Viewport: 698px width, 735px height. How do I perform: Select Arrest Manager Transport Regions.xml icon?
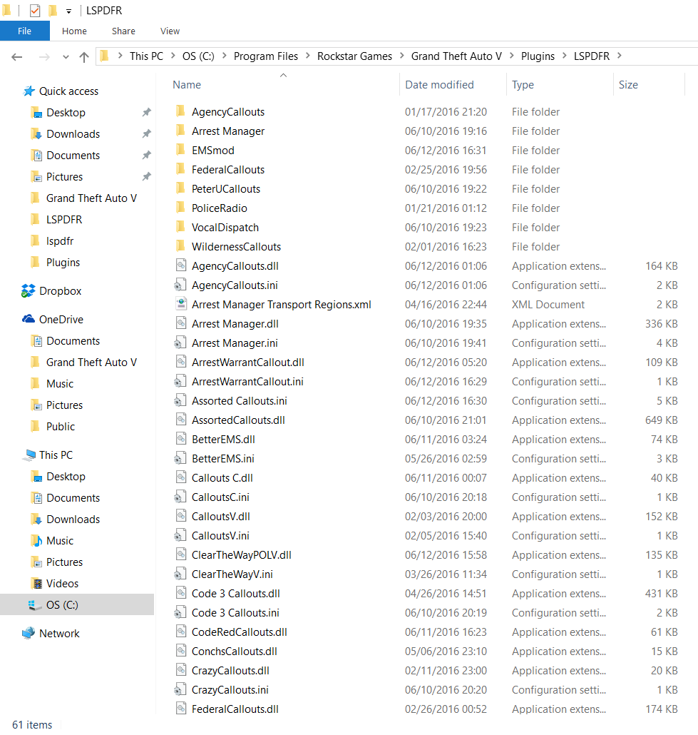(x=181, y=304)
